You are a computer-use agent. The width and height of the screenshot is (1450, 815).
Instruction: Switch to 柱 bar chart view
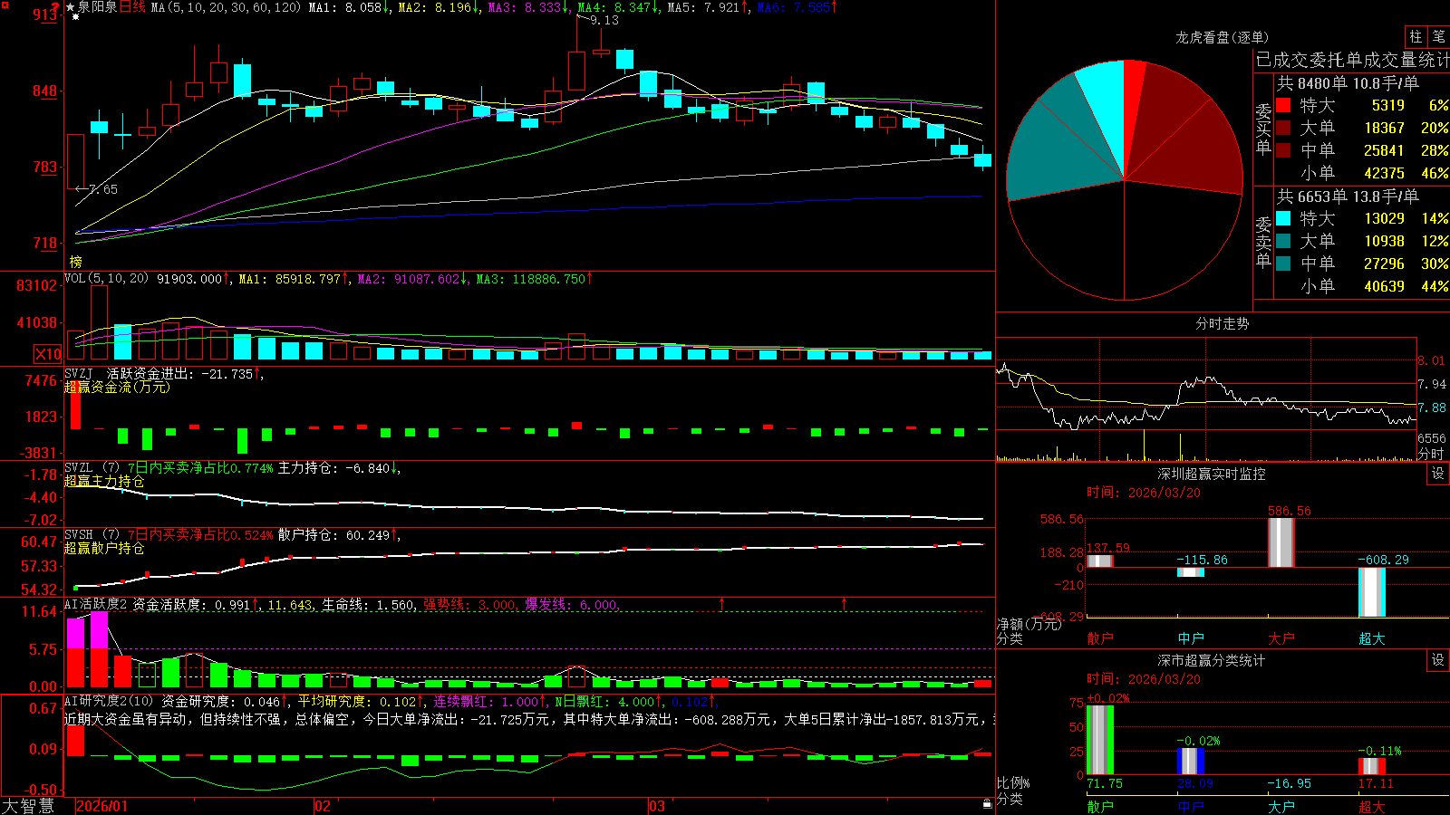coord(1416,36)
